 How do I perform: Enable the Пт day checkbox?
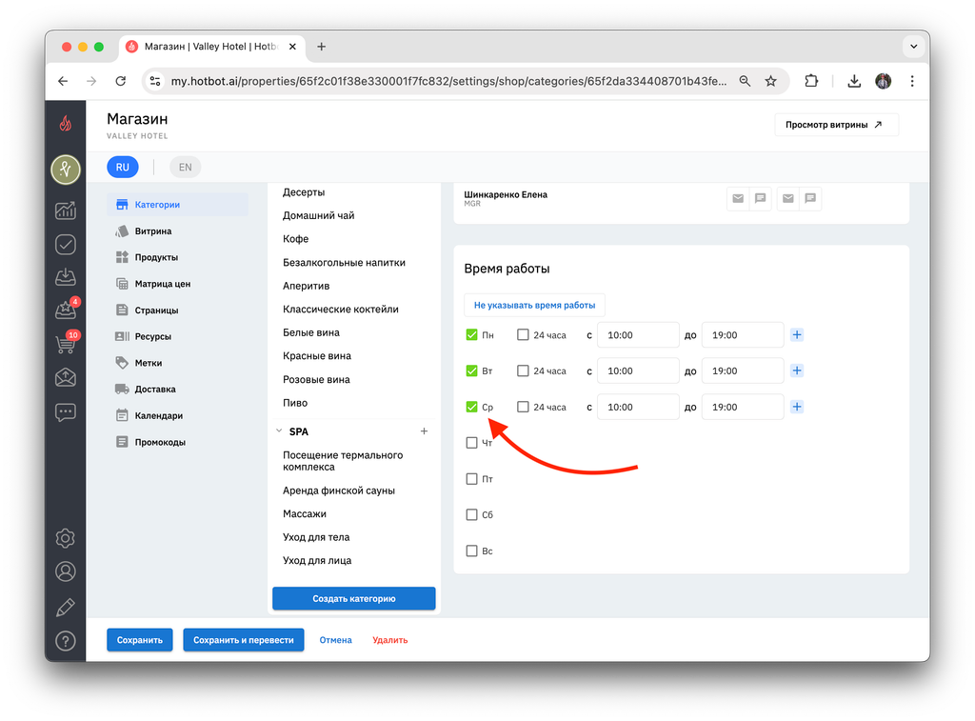click(471, 479)
